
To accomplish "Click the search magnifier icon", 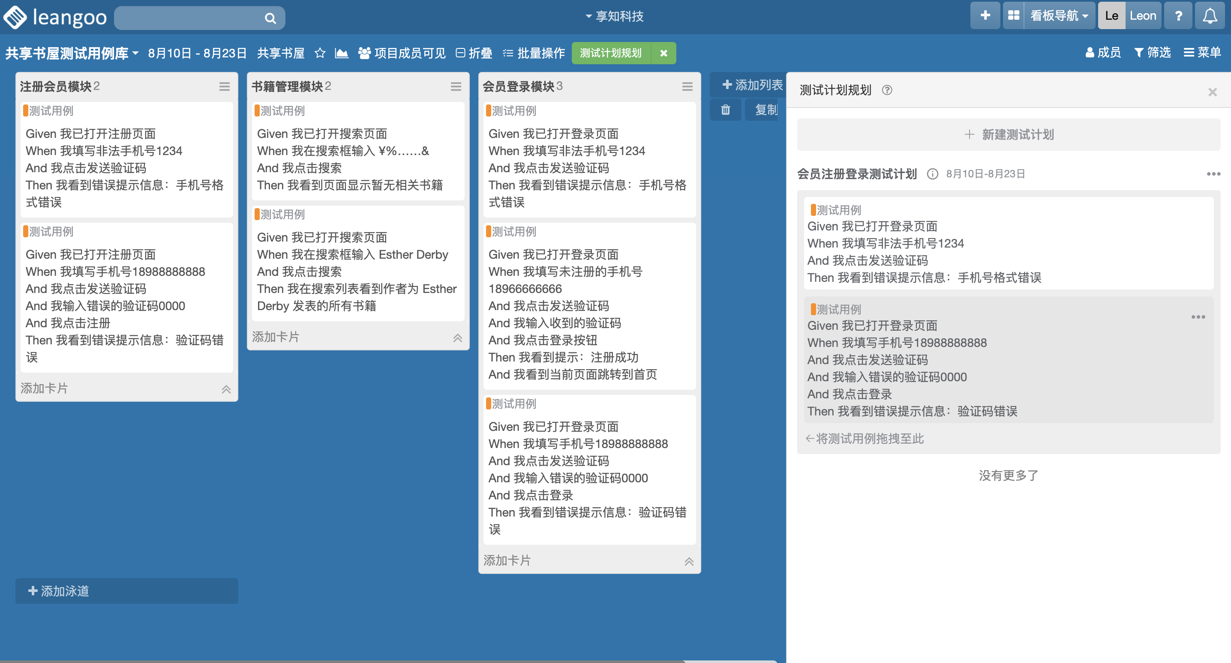I will coord(270,18).
